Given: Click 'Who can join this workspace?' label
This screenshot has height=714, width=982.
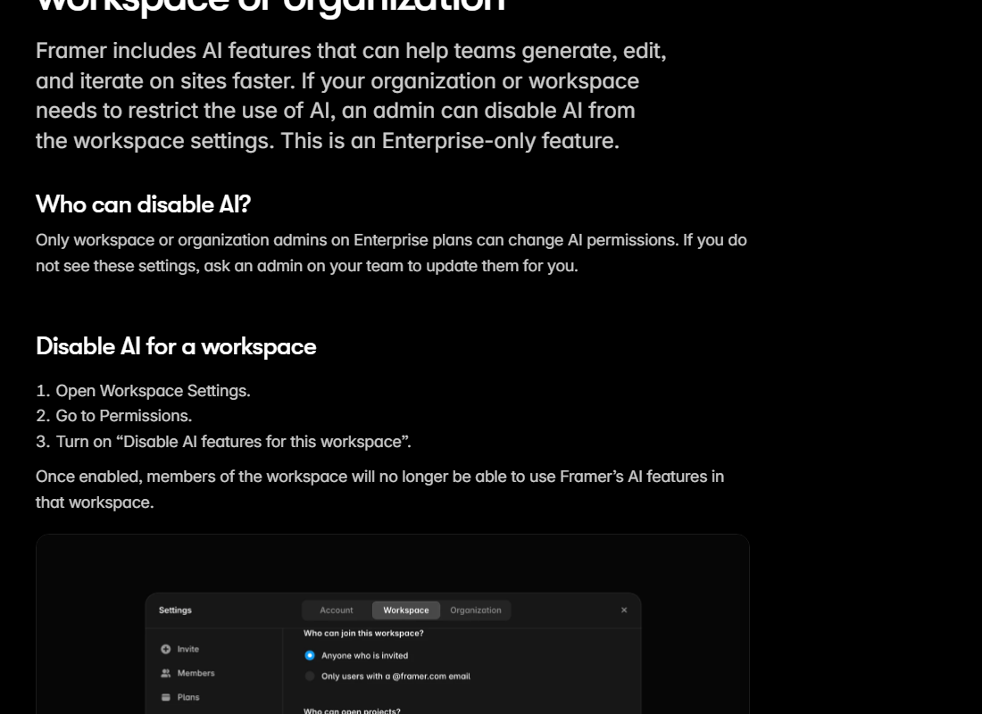Looking at the screenshot, I should pyautogui.click(x=363, y=633).
